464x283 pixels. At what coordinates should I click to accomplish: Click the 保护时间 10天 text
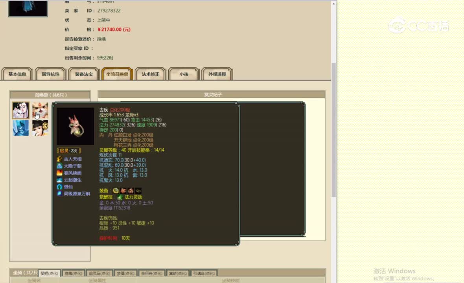(x=114, y=238)
